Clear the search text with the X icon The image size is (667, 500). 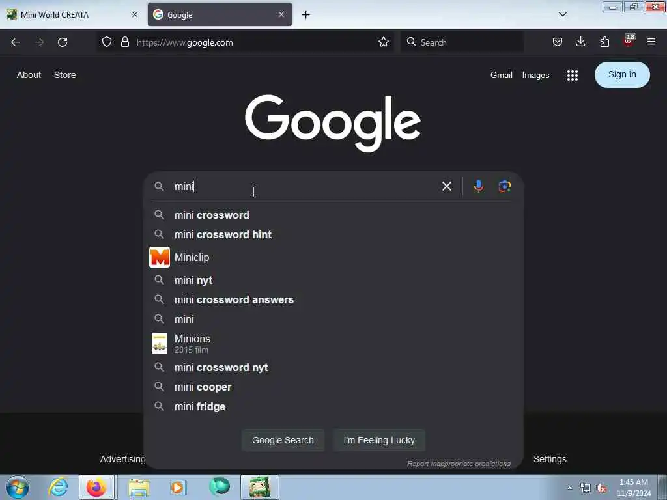tap(447, 186)
